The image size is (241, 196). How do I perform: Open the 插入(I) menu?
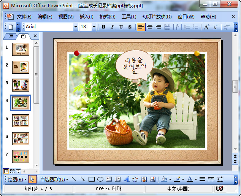click(86, 17)
